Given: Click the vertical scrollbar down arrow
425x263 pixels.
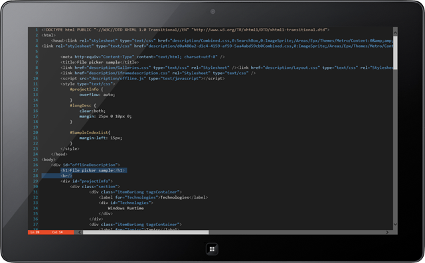Looking at the screenshot, I should pyautogui.click(x=395, y=224).
